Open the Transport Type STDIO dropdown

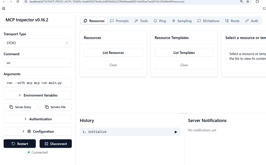pyautogui.click(x=38, y=43)
